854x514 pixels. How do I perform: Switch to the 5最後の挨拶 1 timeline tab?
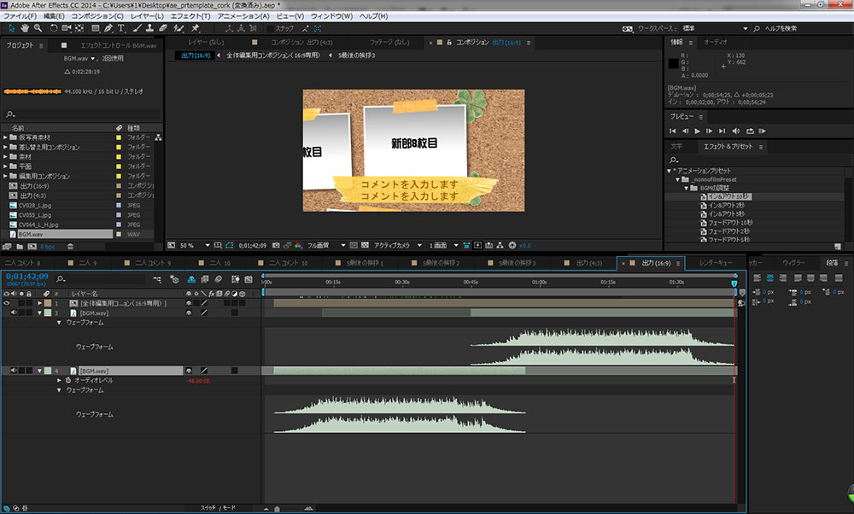pyautogui.click(x=364, y=263)
